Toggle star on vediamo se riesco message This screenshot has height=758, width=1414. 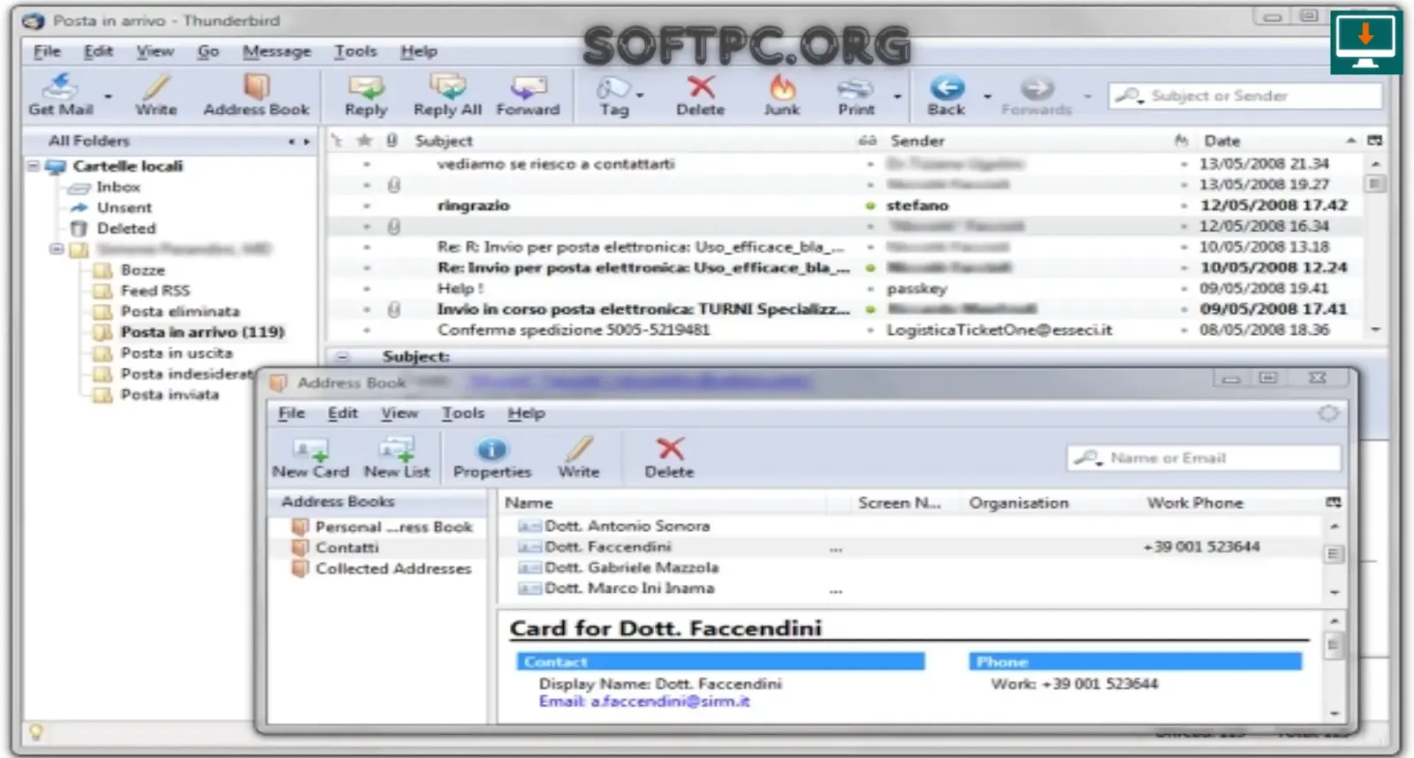coord(366,163)
